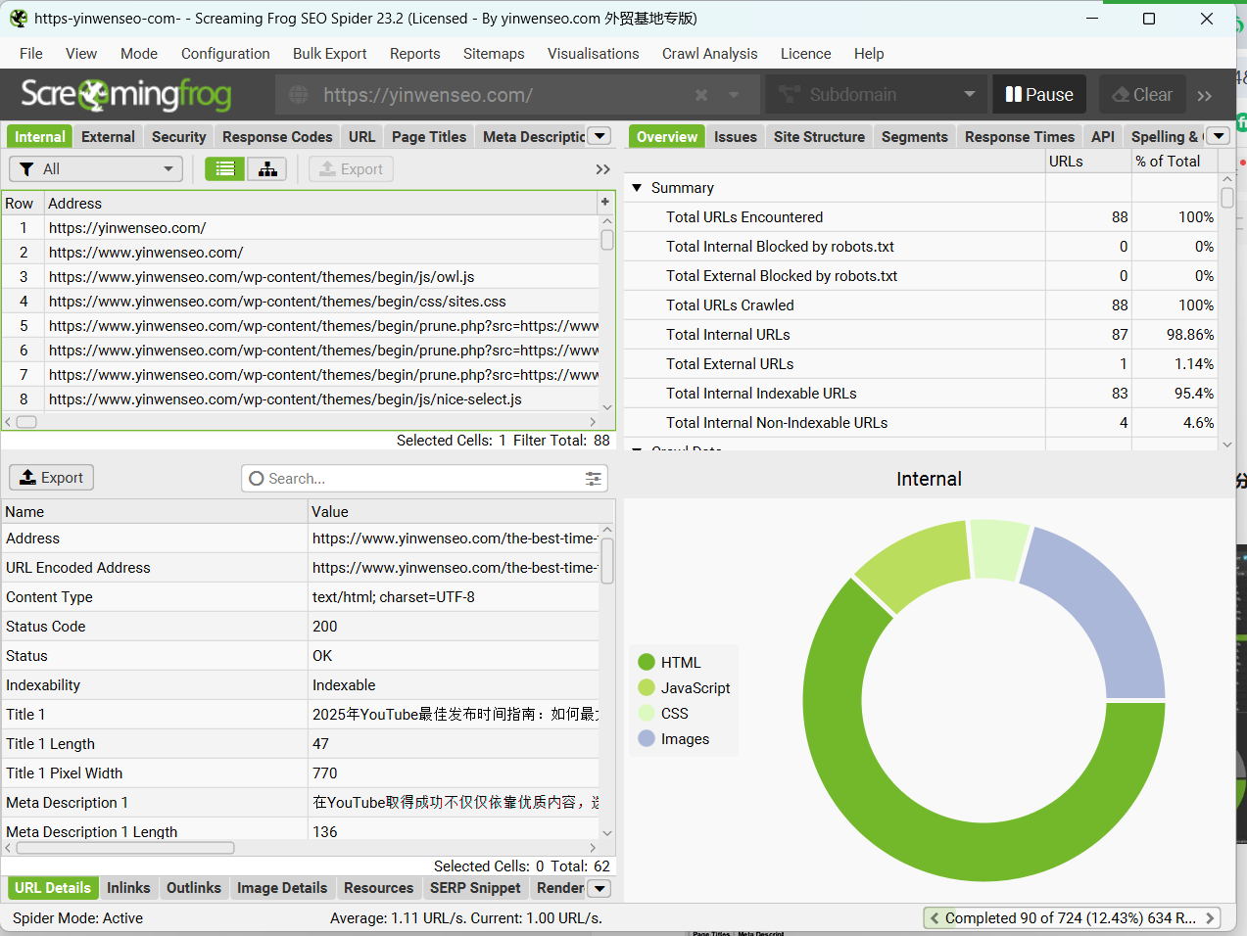
Task: Click the crawl progress indicator in status bar
Action: click(x=1072, y=918)
